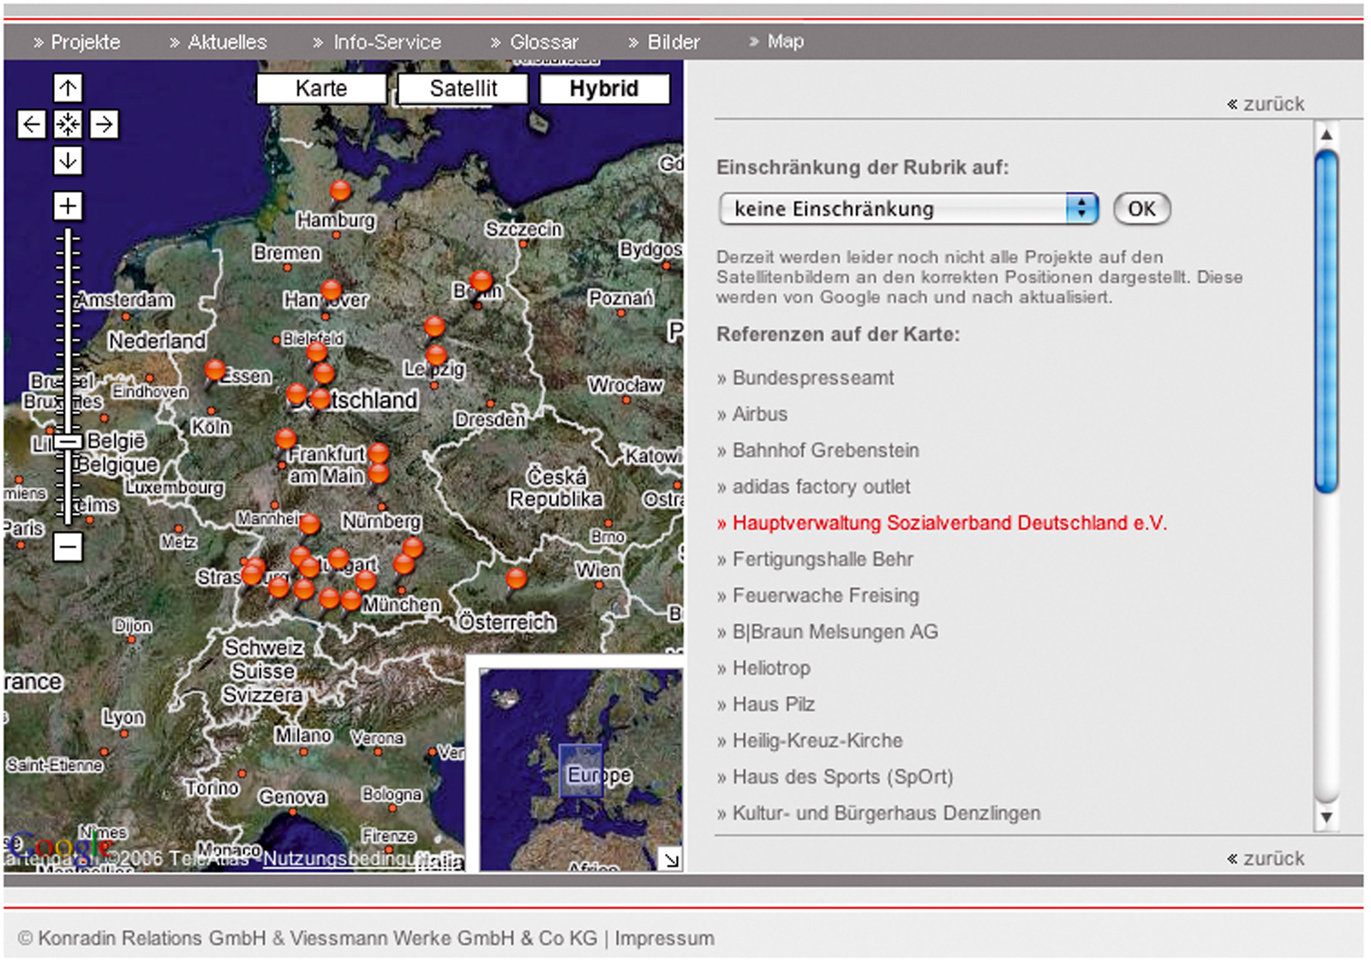Switch map to Karte view
This screenshot has height=965, width=1371.
[321, 88]
